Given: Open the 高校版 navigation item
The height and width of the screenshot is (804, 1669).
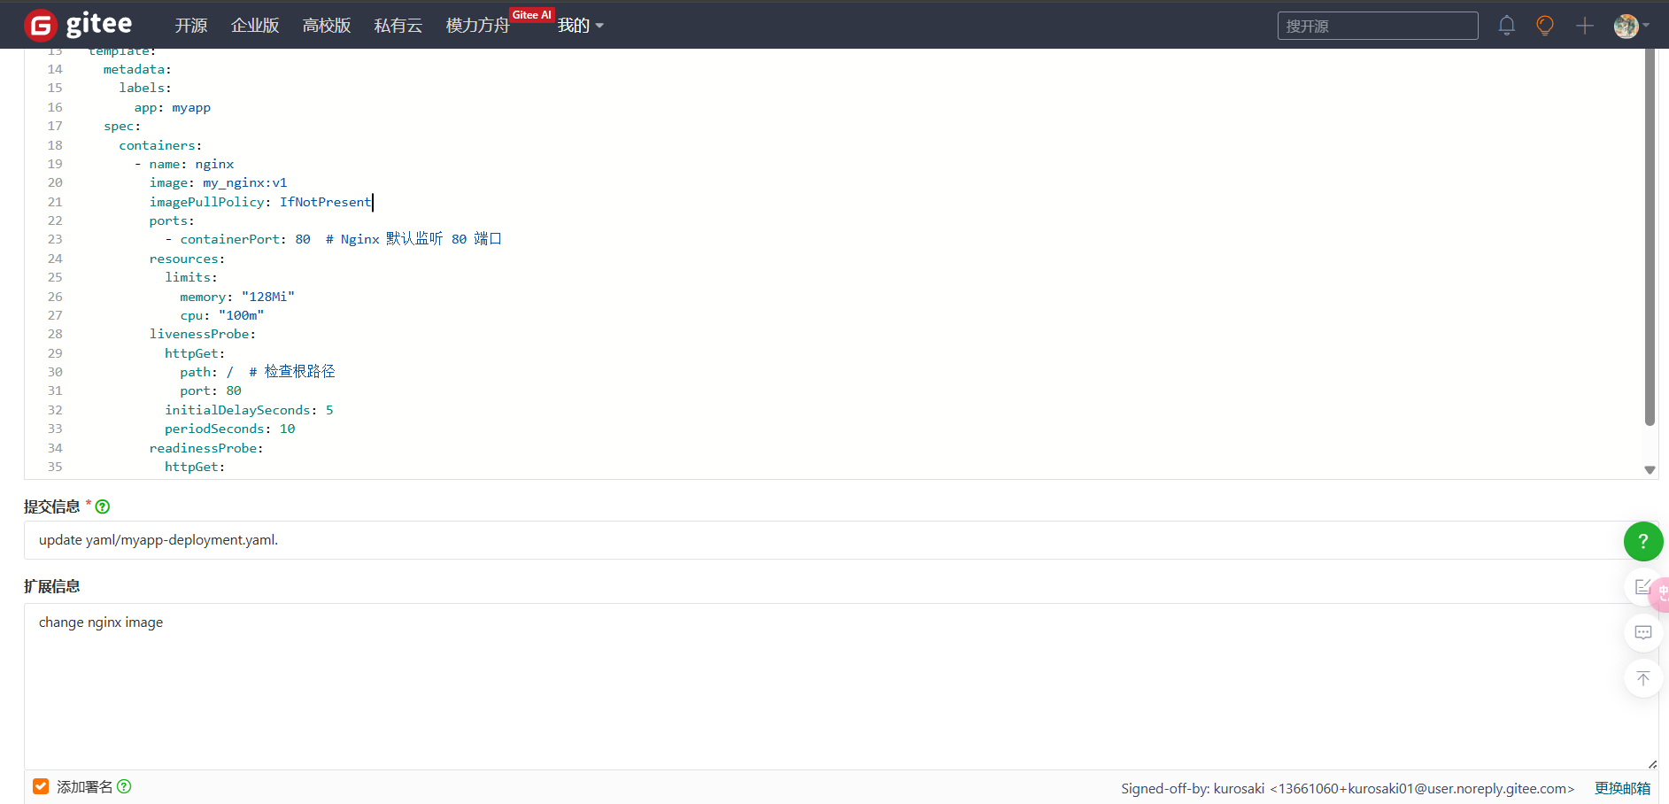Looking at the screenshot, I should [327, 26].
